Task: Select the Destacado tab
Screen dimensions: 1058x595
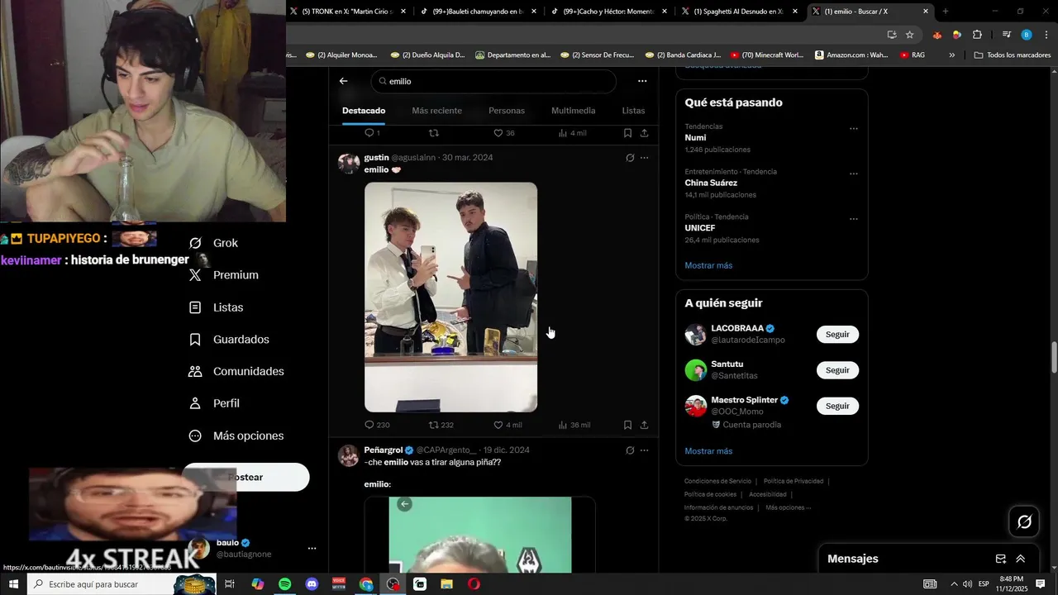Action: pos(364,111)
